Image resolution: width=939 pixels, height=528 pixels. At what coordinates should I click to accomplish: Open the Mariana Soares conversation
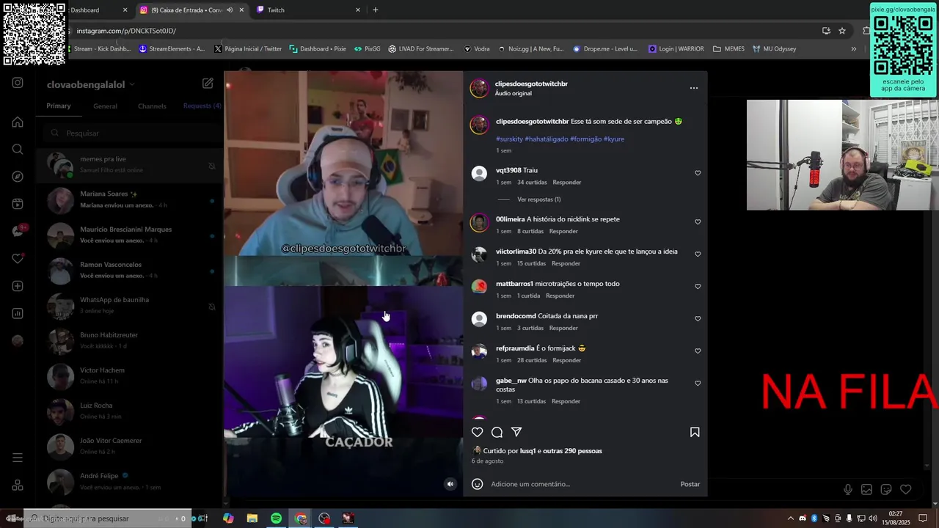tap(130, 199)
